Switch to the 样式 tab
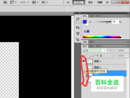This screenshot has width=130, height=98. tap(98, 16)
